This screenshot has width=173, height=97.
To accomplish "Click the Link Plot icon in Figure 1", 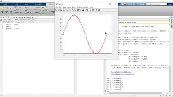I will click(87, 10).
